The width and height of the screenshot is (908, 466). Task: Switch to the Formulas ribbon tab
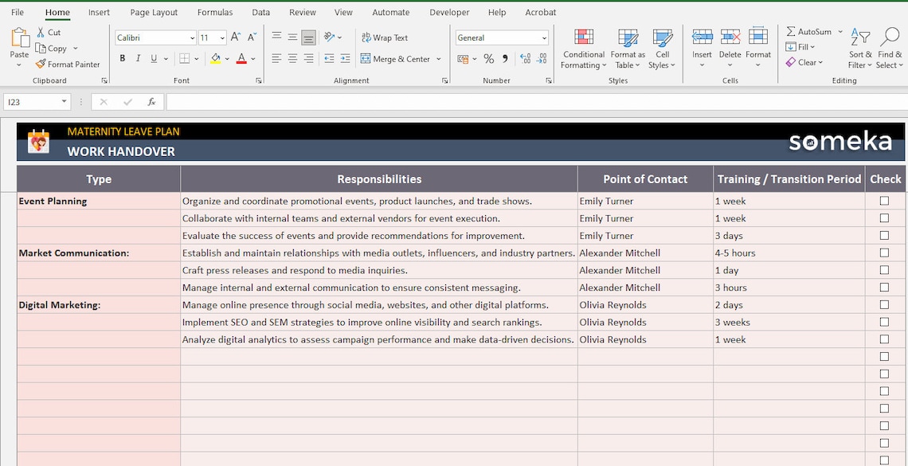[215, 12]
